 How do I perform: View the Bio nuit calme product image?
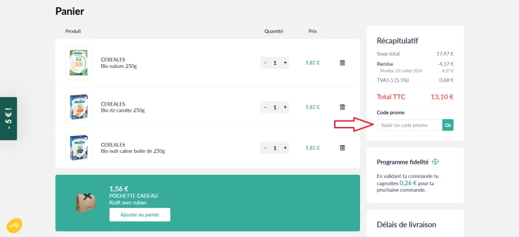tap(78, 148)
